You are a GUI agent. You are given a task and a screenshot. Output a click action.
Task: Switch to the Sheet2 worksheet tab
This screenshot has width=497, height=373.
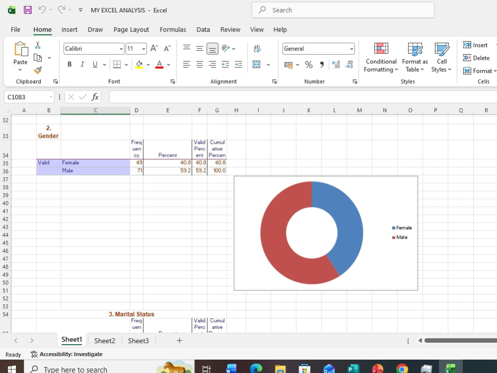104,341
